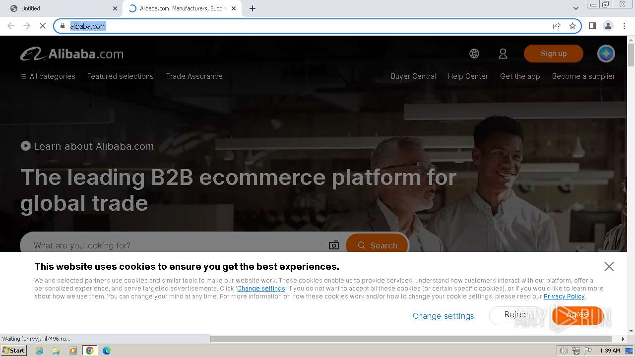Open Microsoft Edge from taskbar
The height and width of the screenshot is (357, 635).
coord(106,351)
